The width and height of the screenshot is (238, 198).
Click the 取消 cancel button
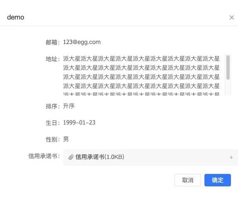[x=188, y=180]
